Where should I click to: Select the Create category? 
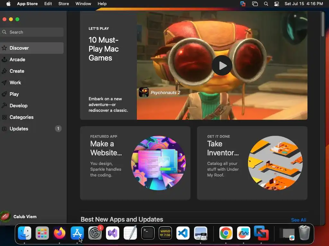coord(31,71)
